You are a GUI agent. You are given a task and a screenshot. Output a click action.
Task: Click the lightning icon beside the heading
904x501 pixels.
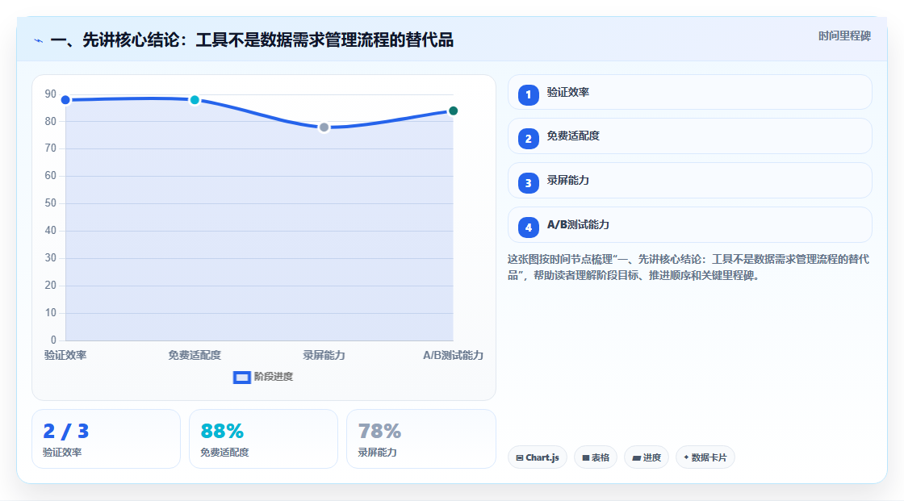click(x=39, y=40)
